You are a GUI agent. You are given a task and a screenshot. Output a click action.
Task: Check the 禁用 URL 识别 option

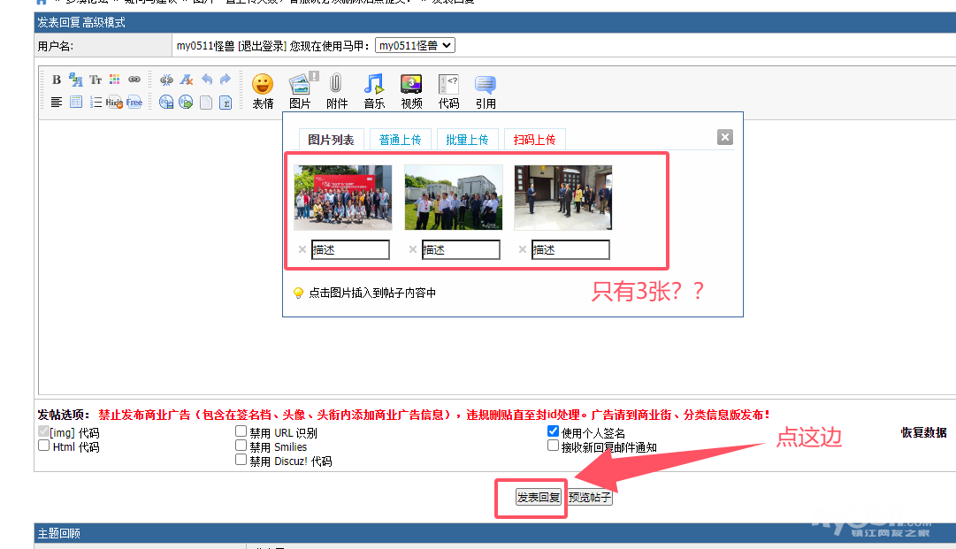(x=241, y=432)
